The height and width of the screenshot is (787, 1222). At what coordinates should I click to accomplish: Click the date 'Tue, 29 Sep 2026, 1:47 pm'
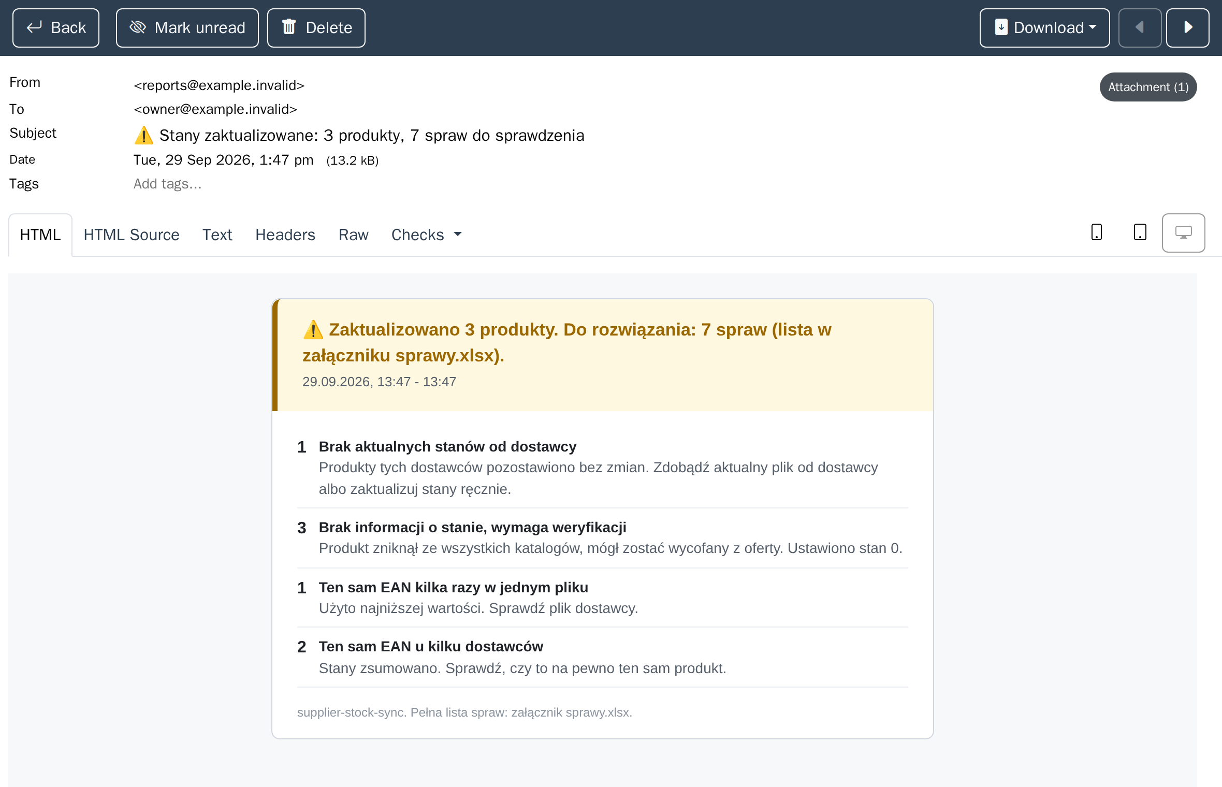point(223,160)
